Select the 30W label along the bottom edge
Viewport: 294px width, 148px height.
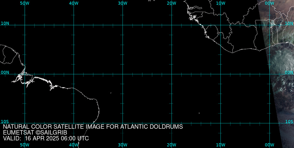point(123,145)
